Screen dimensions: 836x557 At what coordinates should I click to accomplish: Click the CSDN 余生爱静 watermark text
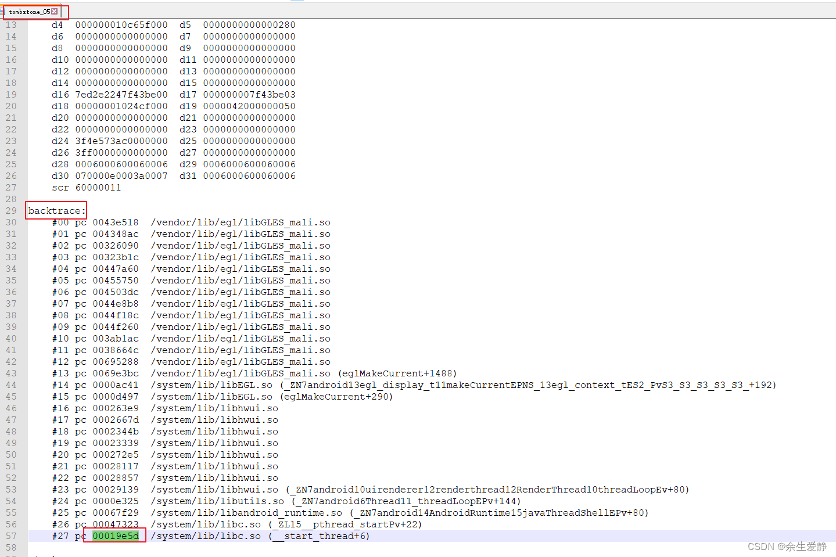pyautogui.click(x=787, y=546)
